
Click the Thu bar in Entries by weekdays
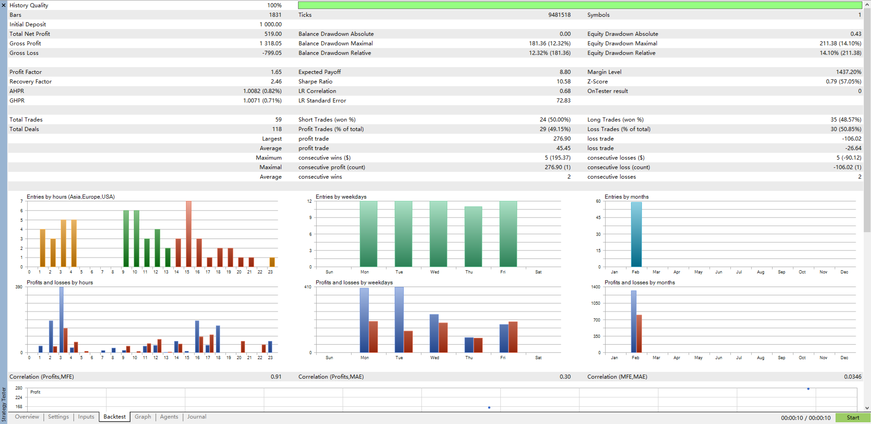(473, 237)
